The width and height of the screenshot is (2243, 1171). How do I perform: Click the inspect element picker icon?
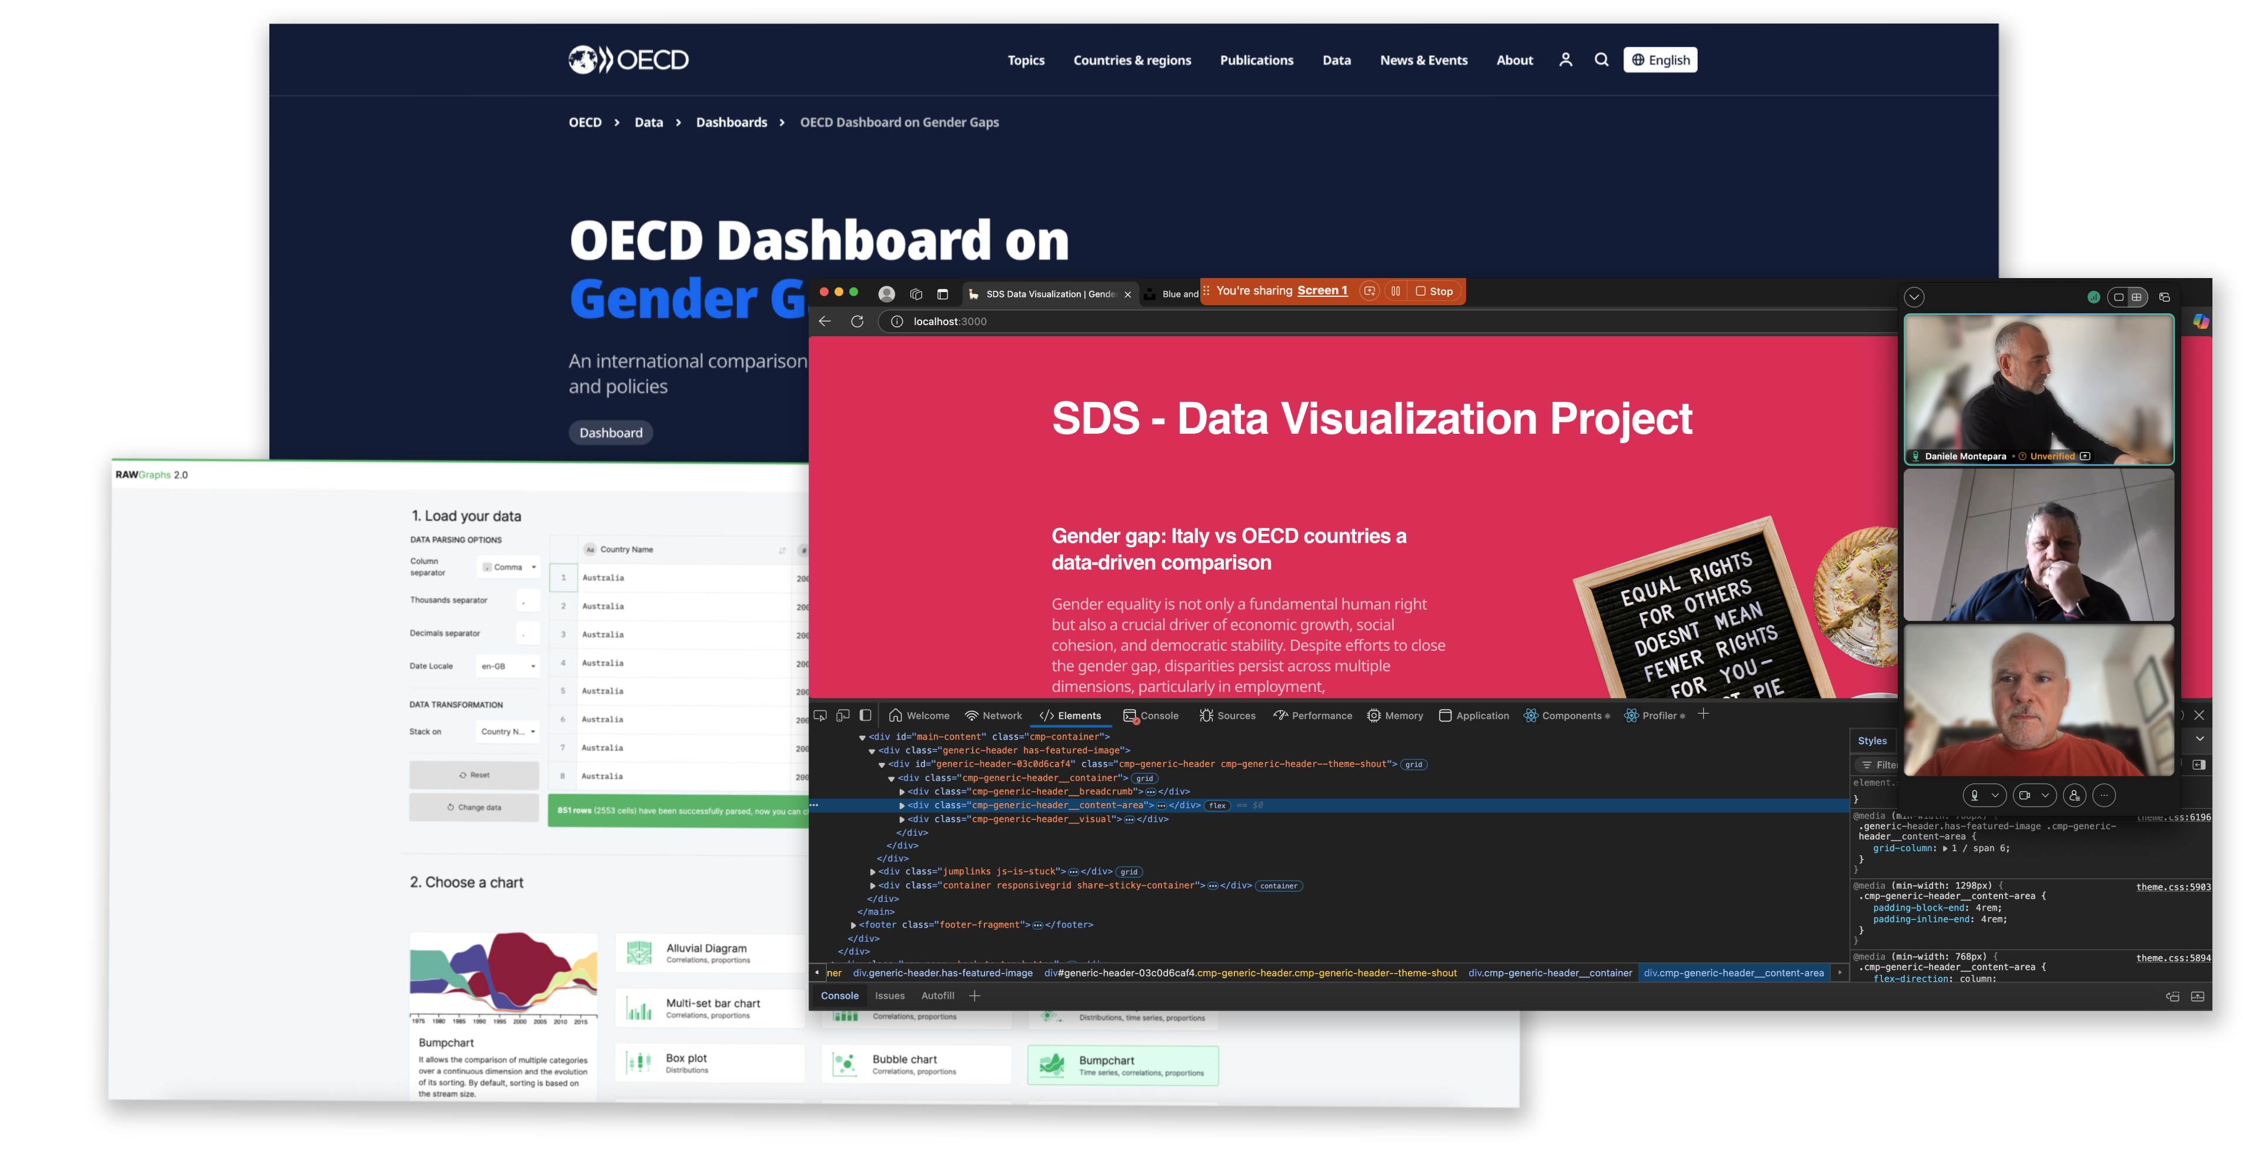820,715
